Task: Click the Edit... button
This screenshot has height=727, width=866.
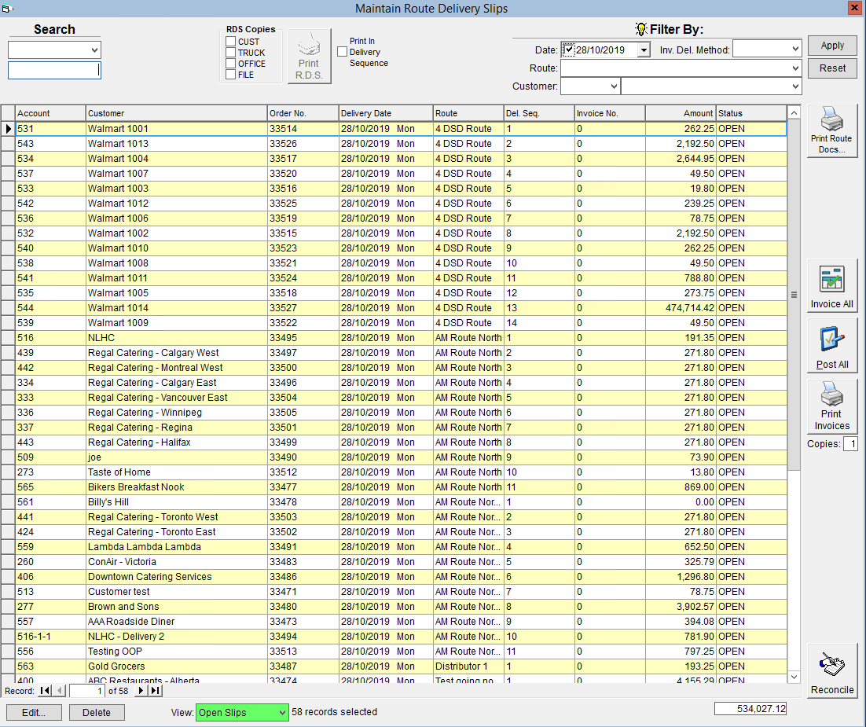Action: pyautogui.click(x=35, y=713)
